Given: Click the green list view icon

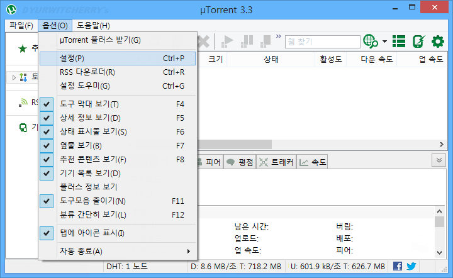Looking at the screenshot, I should (x=399, y=42).
